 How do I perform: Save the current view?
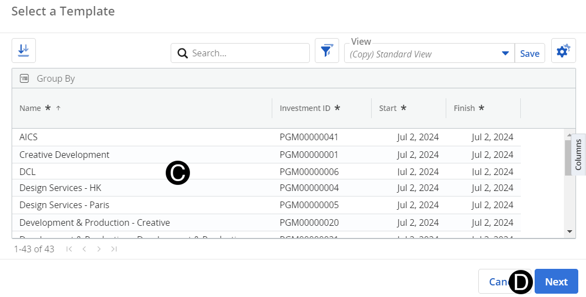tap(529, 54)
